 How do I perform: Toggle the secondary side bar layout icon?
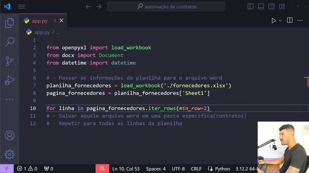click(271, 6)
